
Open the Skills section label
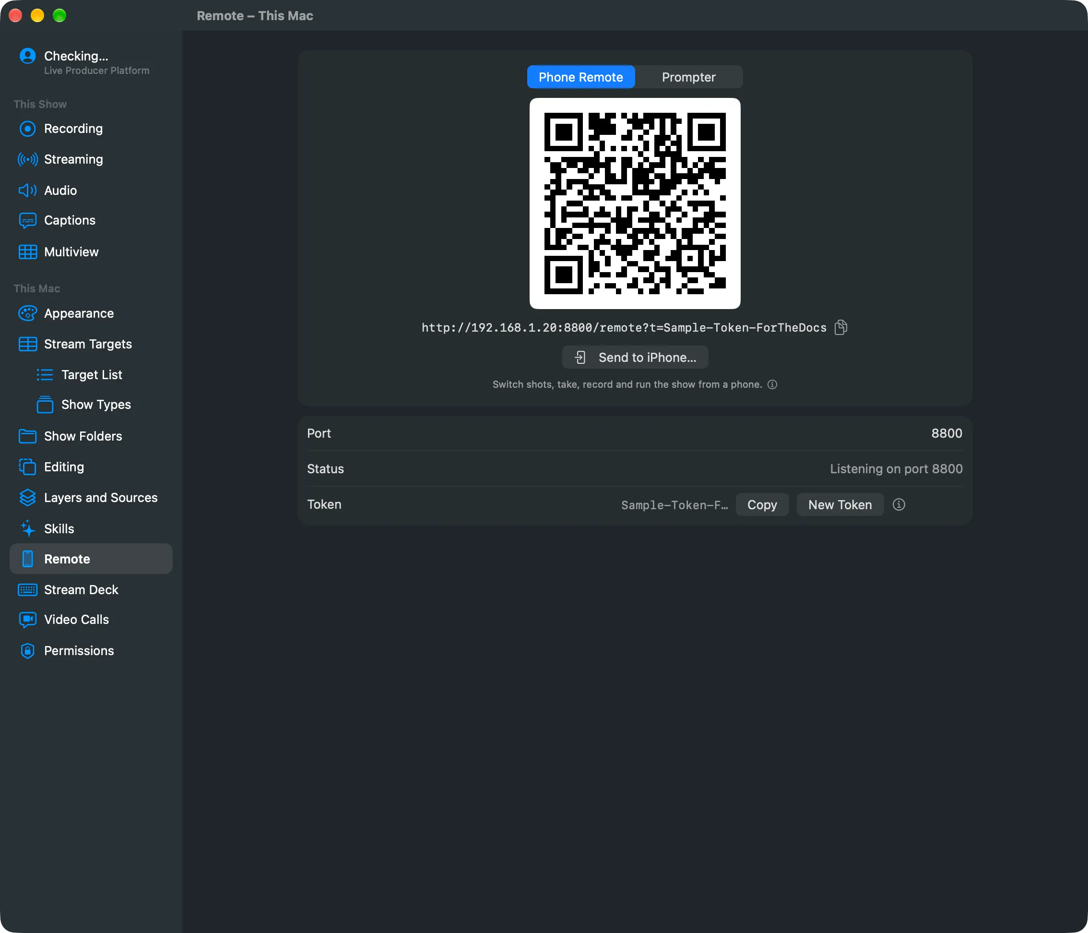[x=59, y=528]
